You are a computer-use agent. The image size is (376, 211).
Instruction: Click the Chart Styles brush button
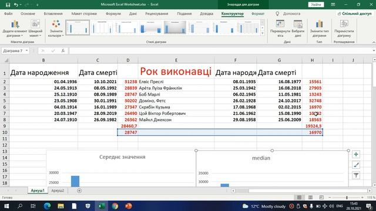click(356, 165)
